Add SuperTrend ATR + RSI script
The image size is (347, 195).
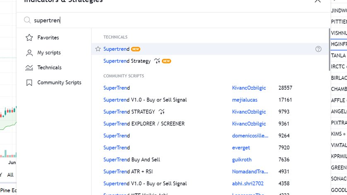click(x=128, y=171)
